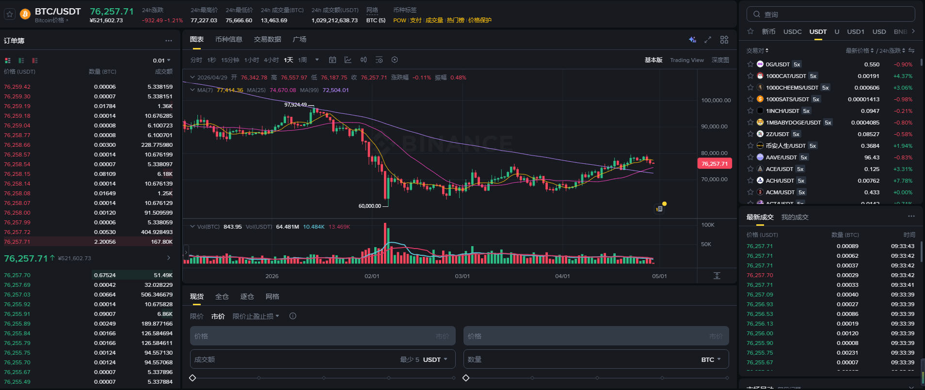Select the 基本版 chart mode
Viewport: 925px width, 390px height.
[654, 60]
